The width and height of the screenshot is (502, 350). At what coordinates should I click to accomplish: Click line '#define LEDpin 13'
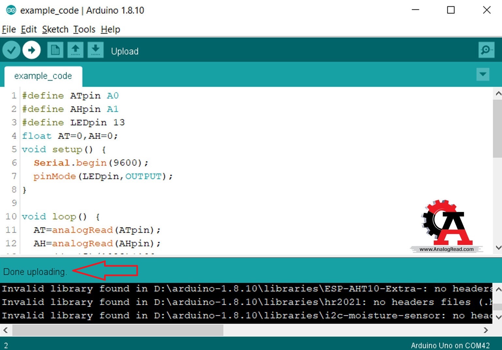tap(73, 122)
